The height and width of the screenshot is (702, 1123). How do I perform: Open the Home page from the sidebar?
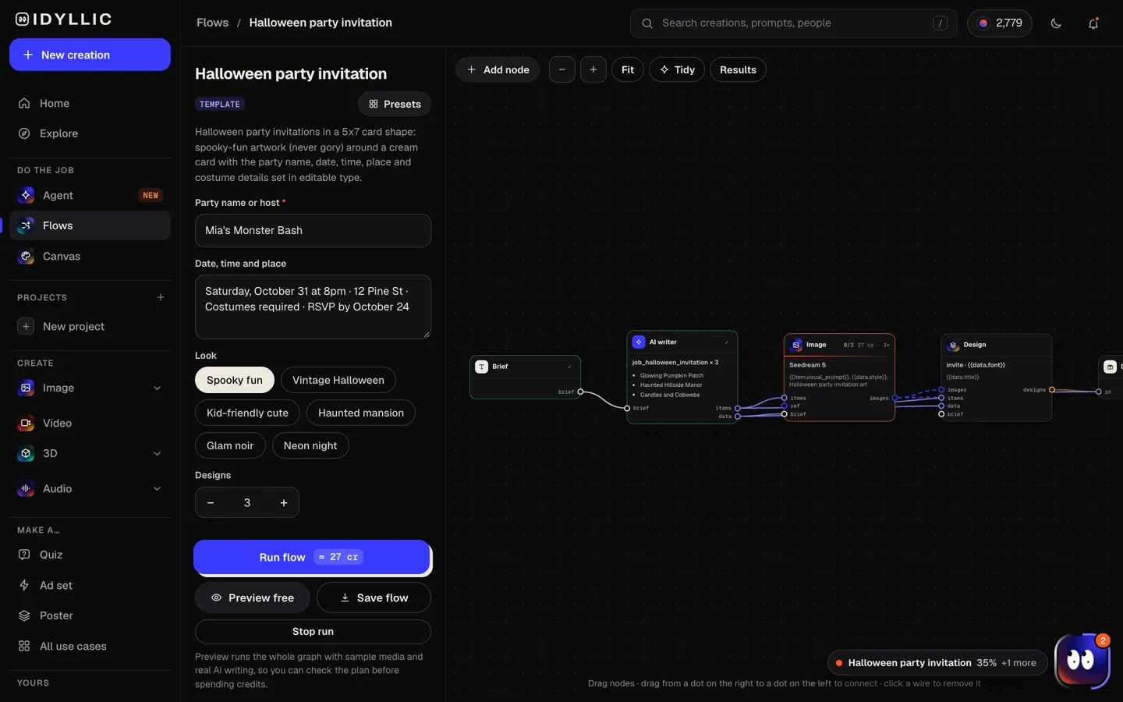point(90,103)
